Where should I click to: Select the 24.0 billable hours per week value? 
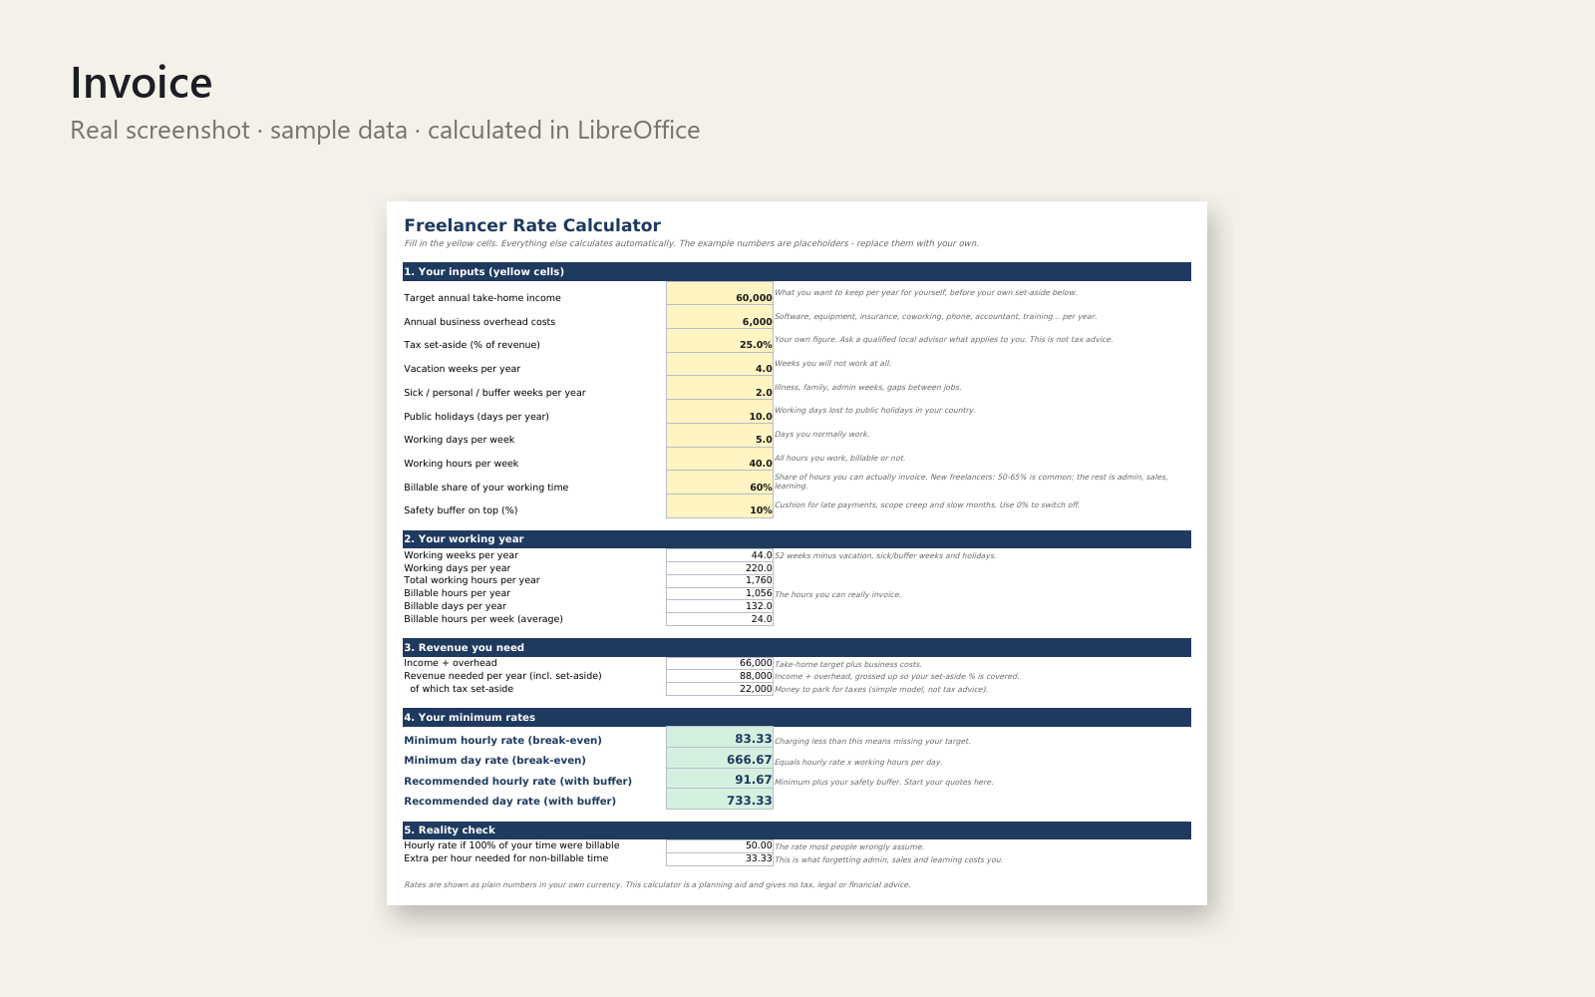[x=720, y=619]
